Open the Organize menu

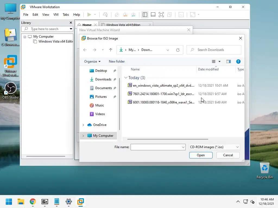tap(92, 61)
